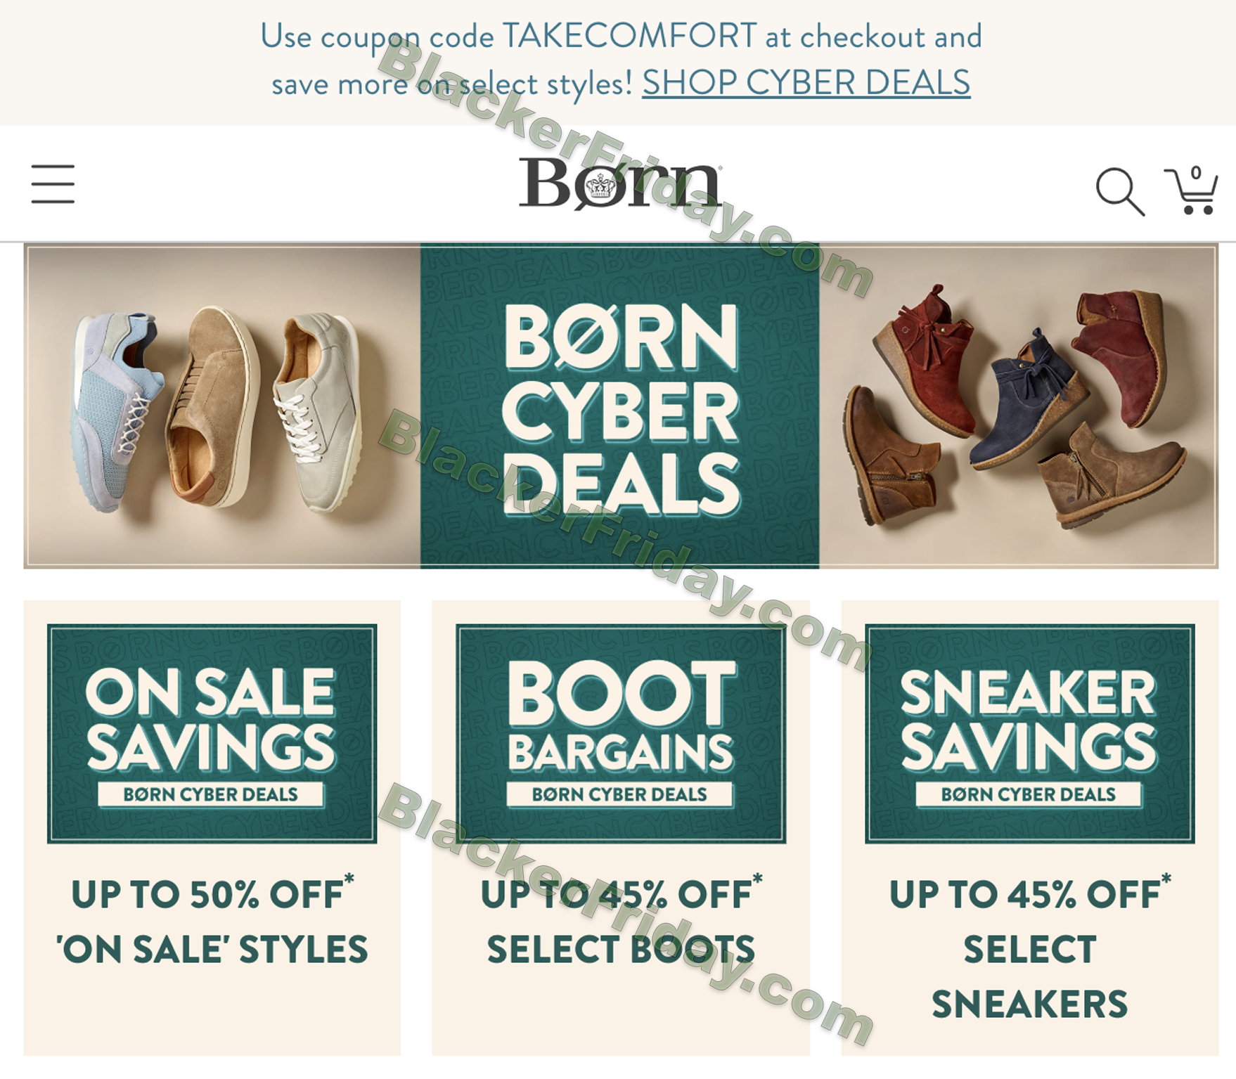The image size is (1236, 1079).
Task: Click Born Cyber Deals label under On Sale Savings
Action: pos(211,794)
